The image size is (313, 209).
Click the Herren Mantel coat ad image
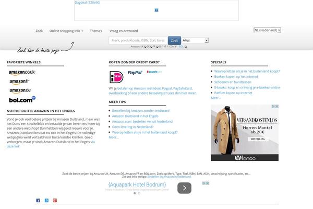(x=245, y=133)
